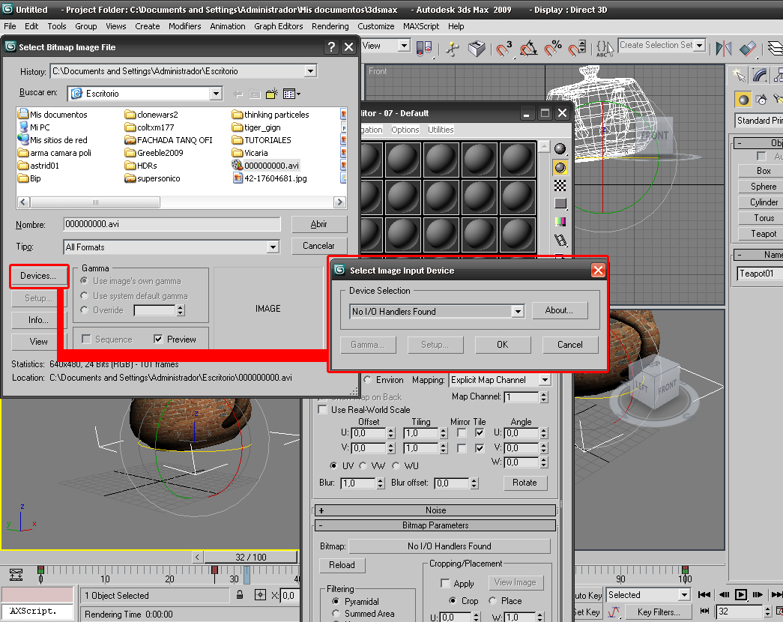
Task: Click the Angle Snap toggle icon
Action: click(x=528, y=48)
